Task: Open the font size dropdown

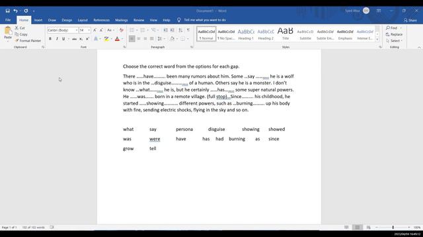Action: pyautogui.click(x=89, y=30)
